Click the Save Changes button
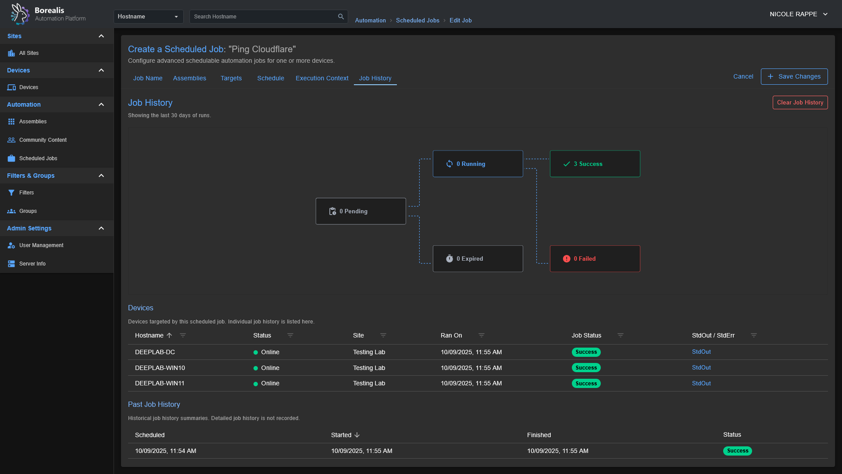The image size is (842, 474). [794, 76]
